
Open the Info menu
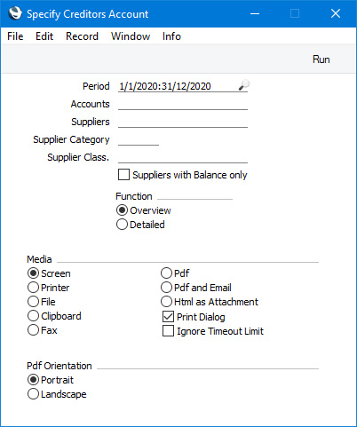click(x=171, y=36)
